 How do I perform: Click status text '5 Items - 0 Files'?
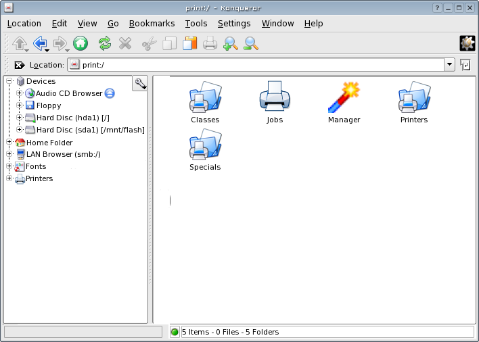(x=210, y=332)
